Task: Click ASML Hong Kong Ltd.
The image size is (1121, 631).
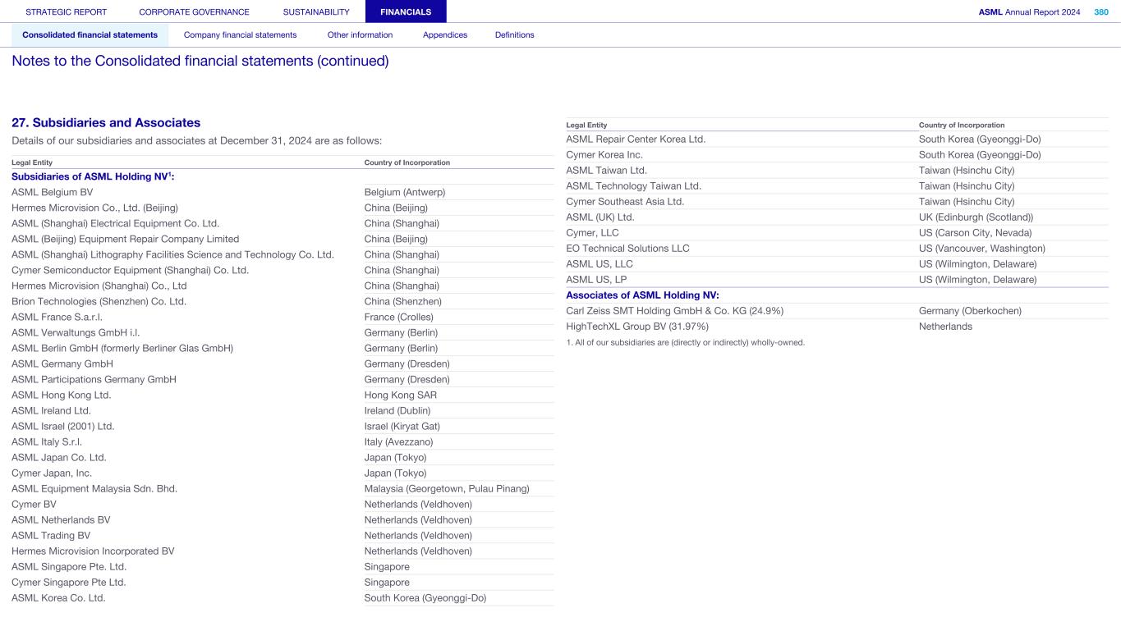Action: point(62,395)
